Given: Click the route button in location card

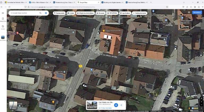Looking at the screenshot, I should pos(116,105).
